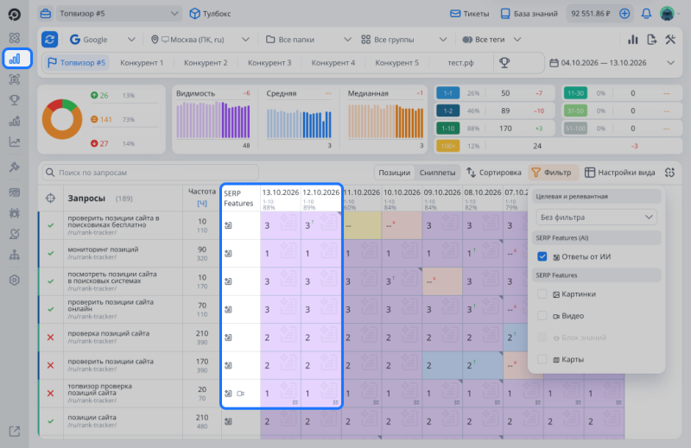
Task: Toggle red cross for проверить позиции сайта row
Action: (x=51, y=365)
